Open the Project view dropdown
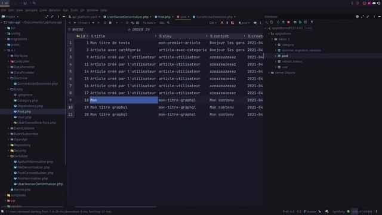 (x=10, y=17)
